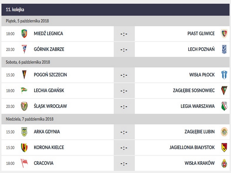Click the Górnik Zabrze club crest
231x173 pixels.
(x=24, y=49)
